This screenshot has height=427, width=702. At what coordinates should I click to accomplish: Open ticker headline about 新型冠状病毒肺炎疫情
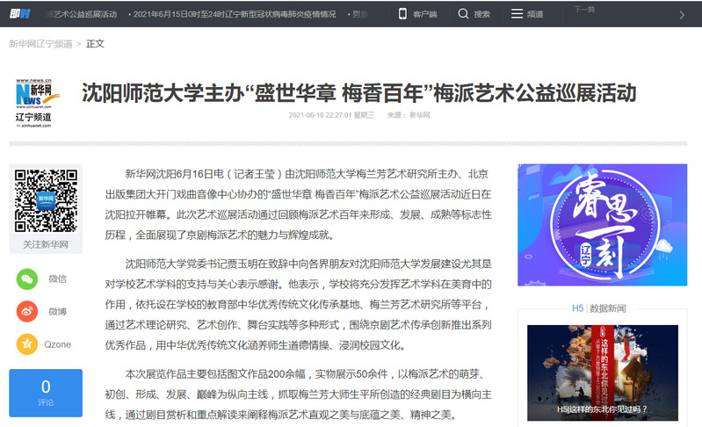[x=235, y=14]
